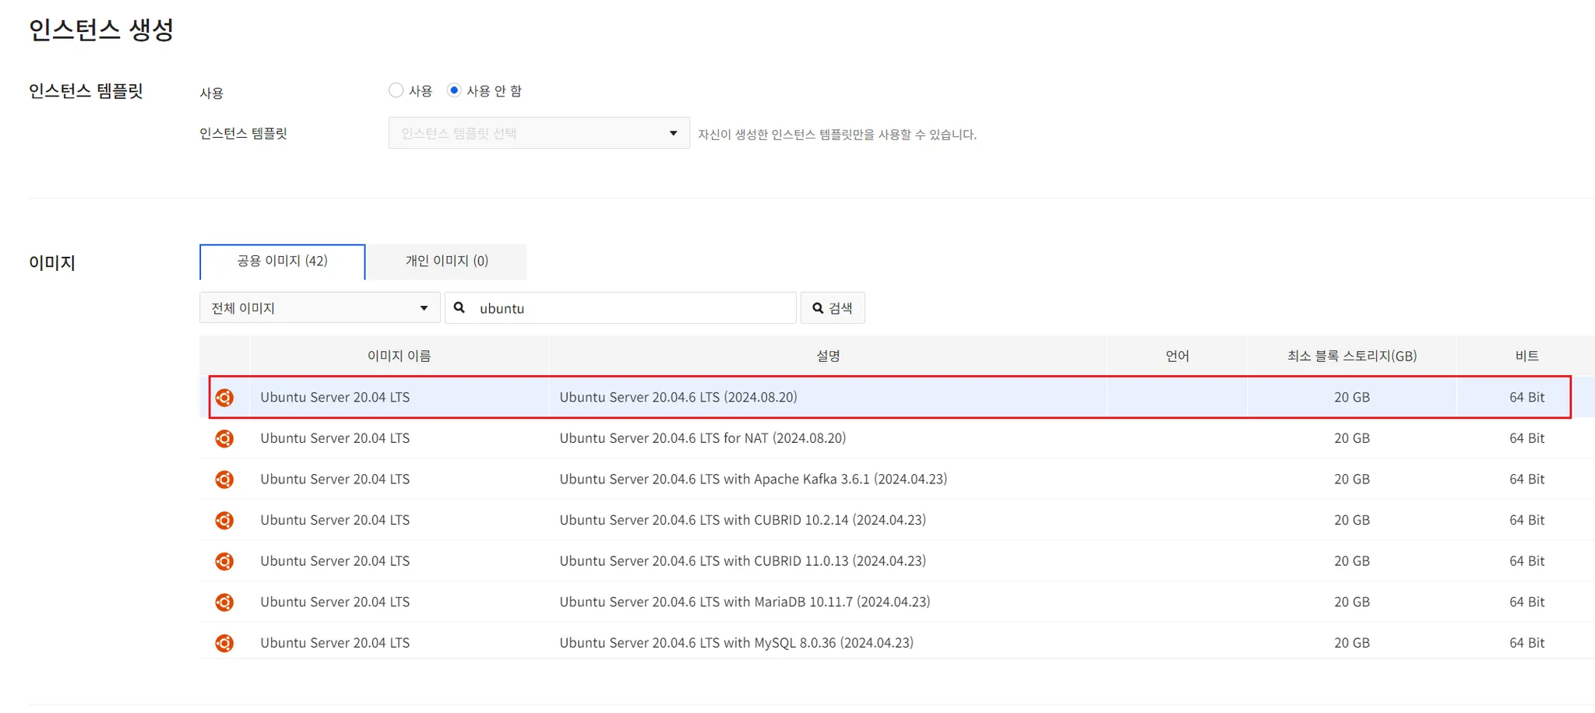Click the ubuntu search input field
1595x713 pixels.
tap(621, 307)
